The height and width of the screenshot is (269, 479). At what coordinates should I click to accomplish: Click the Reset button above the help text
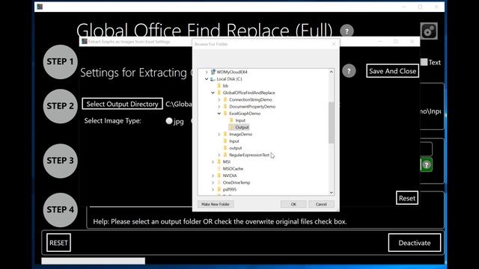(x=407, y=198)
